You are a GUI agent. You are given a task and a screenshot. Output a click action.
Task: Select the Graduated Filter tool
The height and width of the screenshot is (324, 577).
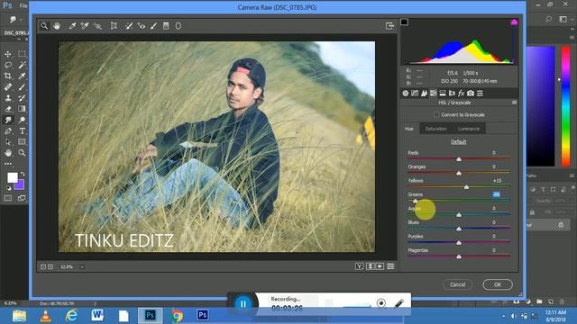coord(166,26)
